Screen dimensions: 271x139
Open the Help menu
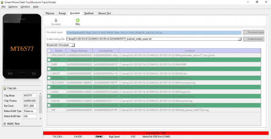[x=36, y=7]
